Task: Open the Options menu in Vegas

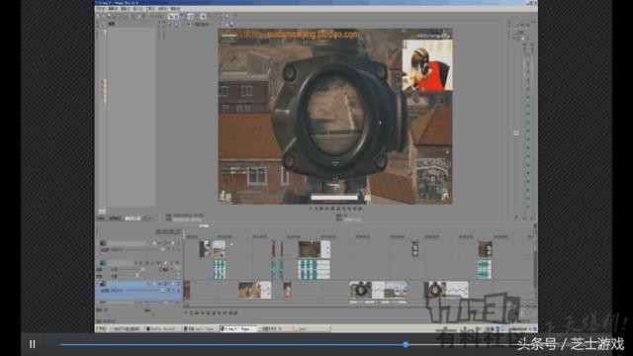Action: [x=162, y=9]
